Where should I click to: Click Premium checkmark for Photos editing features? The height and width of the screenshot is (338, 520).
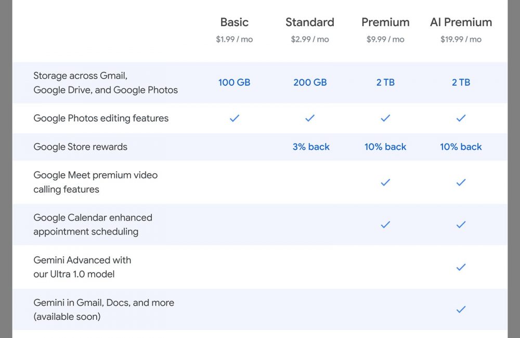(x=385, y=119)
